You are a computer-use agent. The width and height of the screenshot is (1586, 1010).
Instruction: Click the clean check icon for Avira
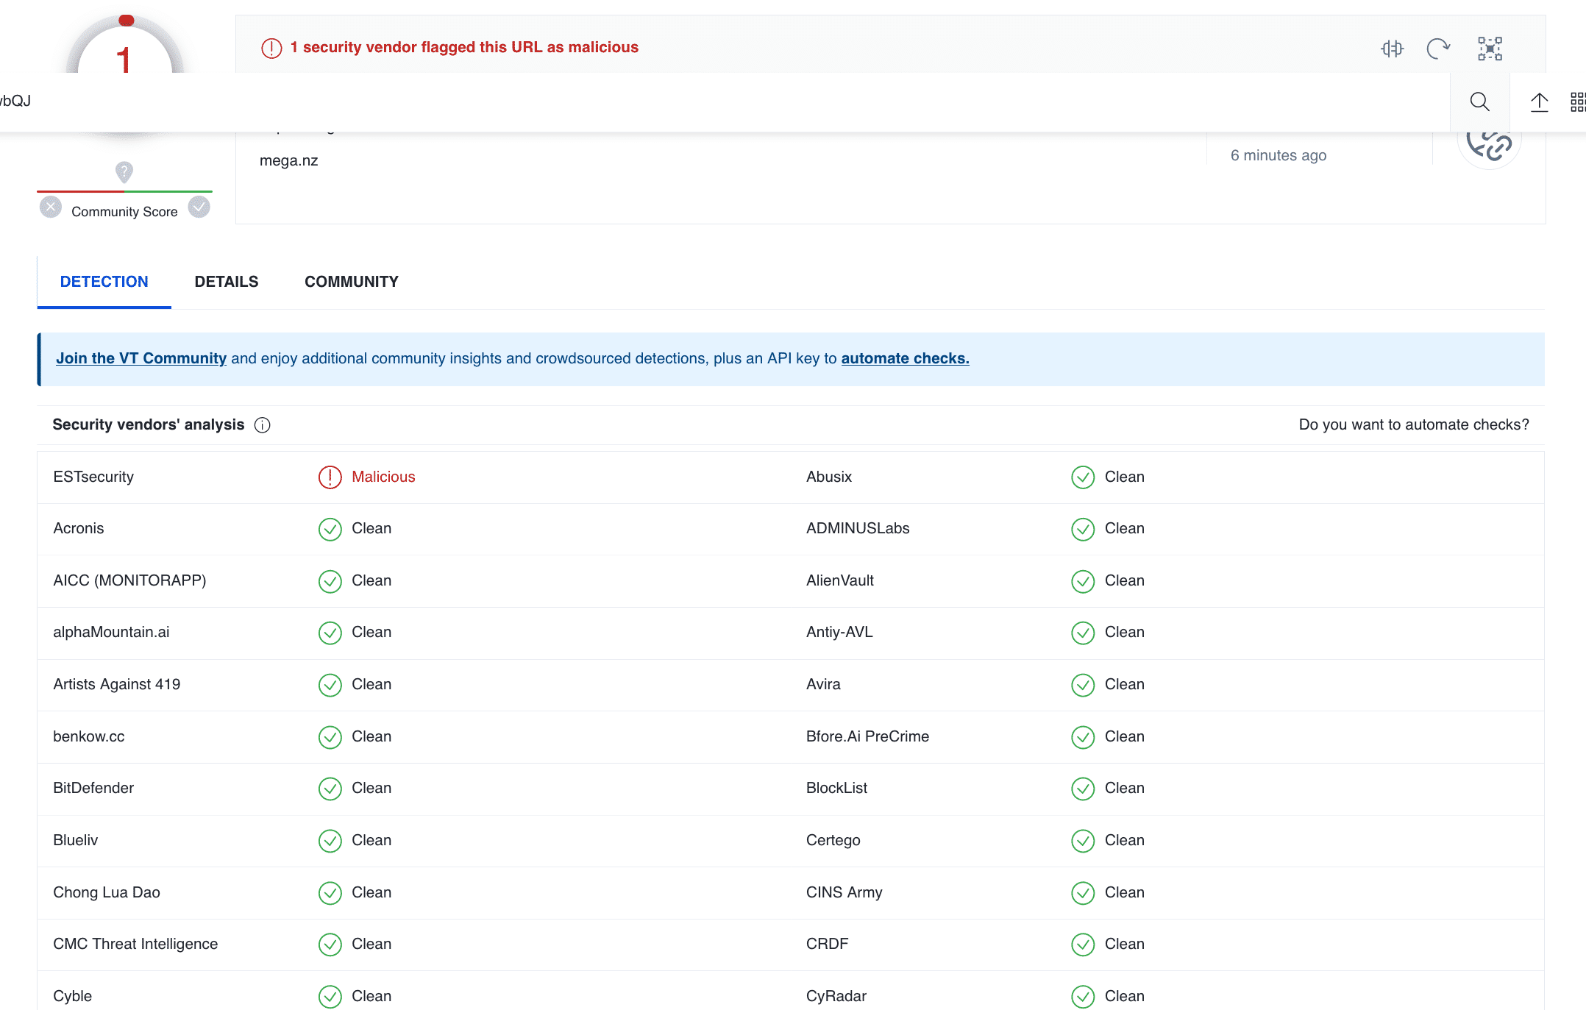coord(1083,685)
